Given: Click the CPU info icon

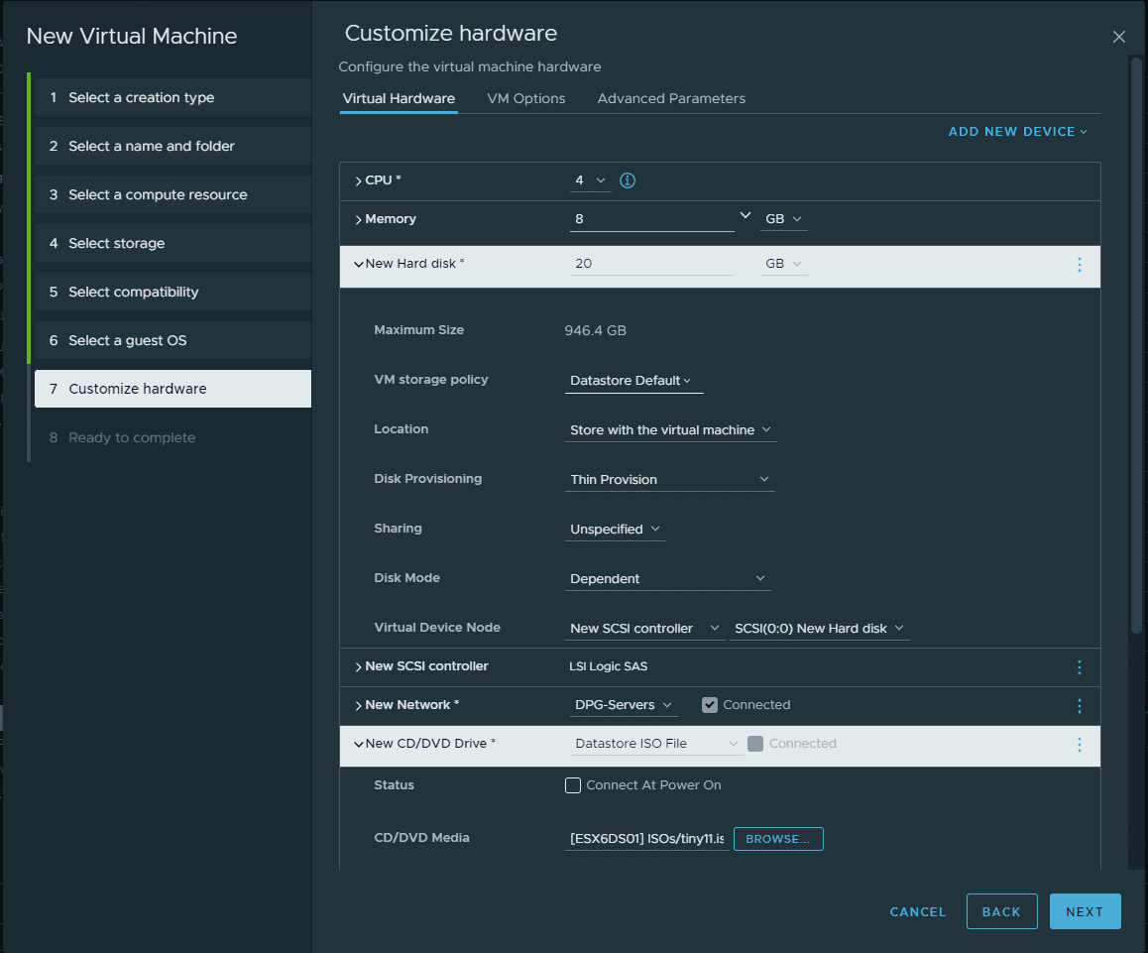Looking at the screenshot, I should [627, 180].
